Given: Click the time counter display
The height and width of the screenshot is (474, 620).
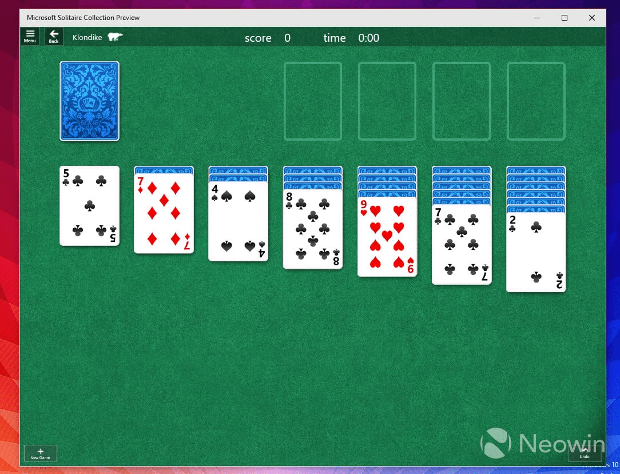Looking at the screenshot, I should click(368, 38).
